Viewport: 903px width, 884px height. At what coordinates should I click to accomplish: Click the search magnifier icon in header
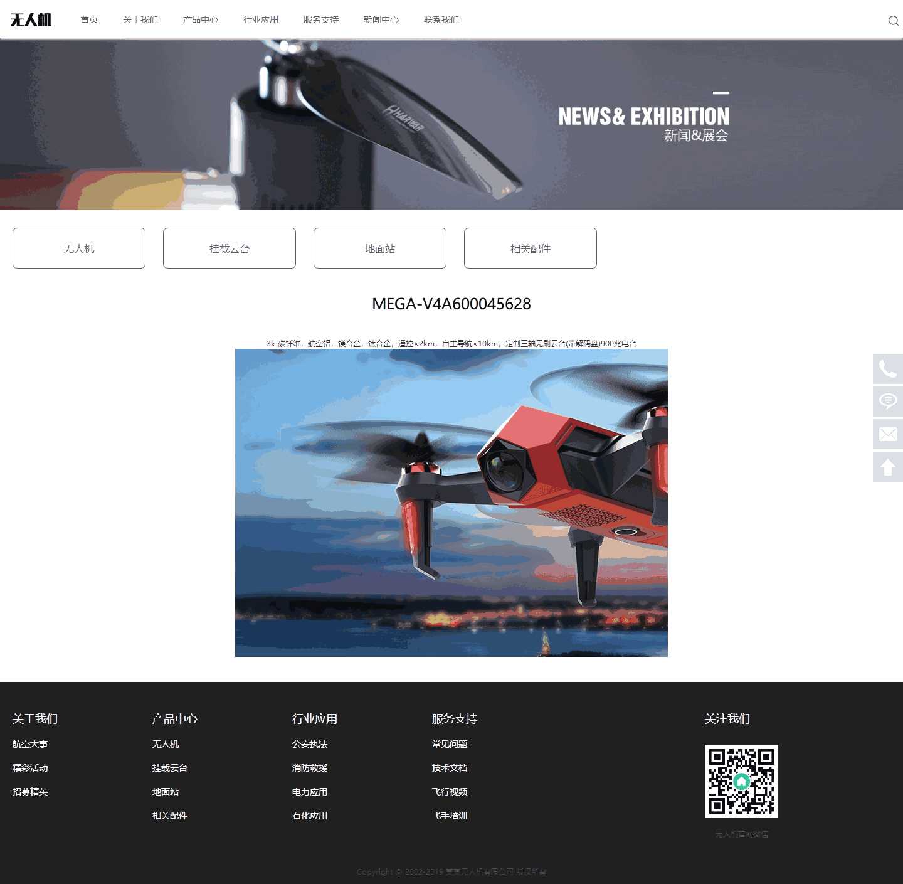pos(893,21)
